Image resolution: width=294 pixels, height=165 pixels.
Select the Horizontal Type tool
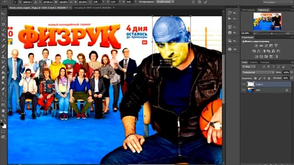click(x=3, y=94)
